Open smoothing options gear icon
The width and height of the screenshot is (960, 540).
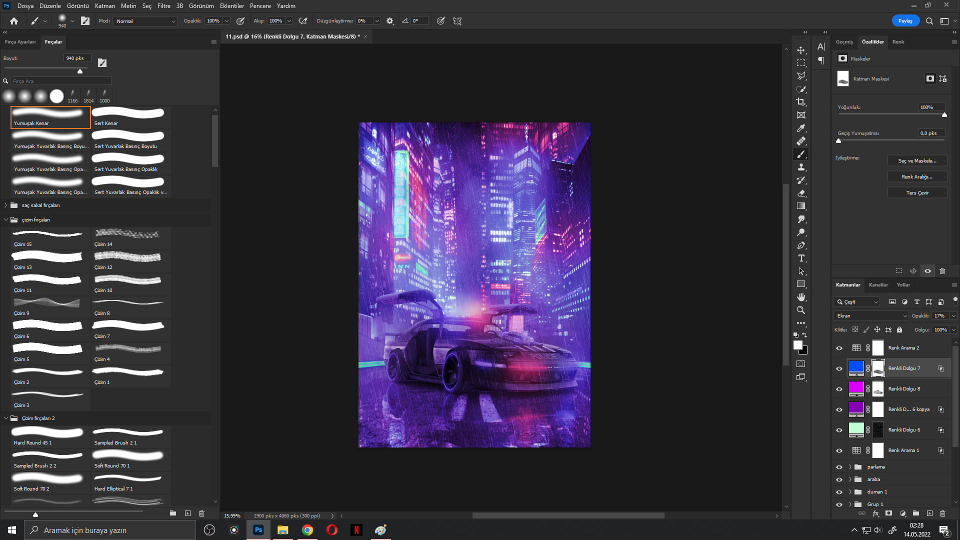(x=390, y=21)
